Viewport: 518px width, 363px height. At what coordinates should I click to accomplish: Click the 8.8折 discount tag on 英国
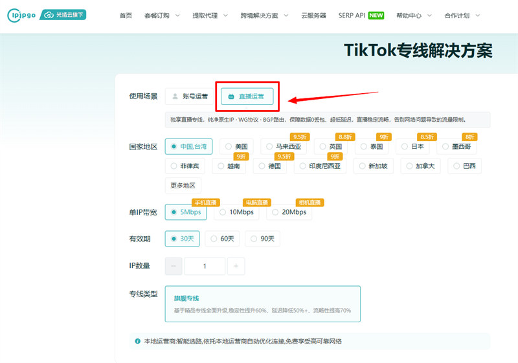click(x=345, y=137)
